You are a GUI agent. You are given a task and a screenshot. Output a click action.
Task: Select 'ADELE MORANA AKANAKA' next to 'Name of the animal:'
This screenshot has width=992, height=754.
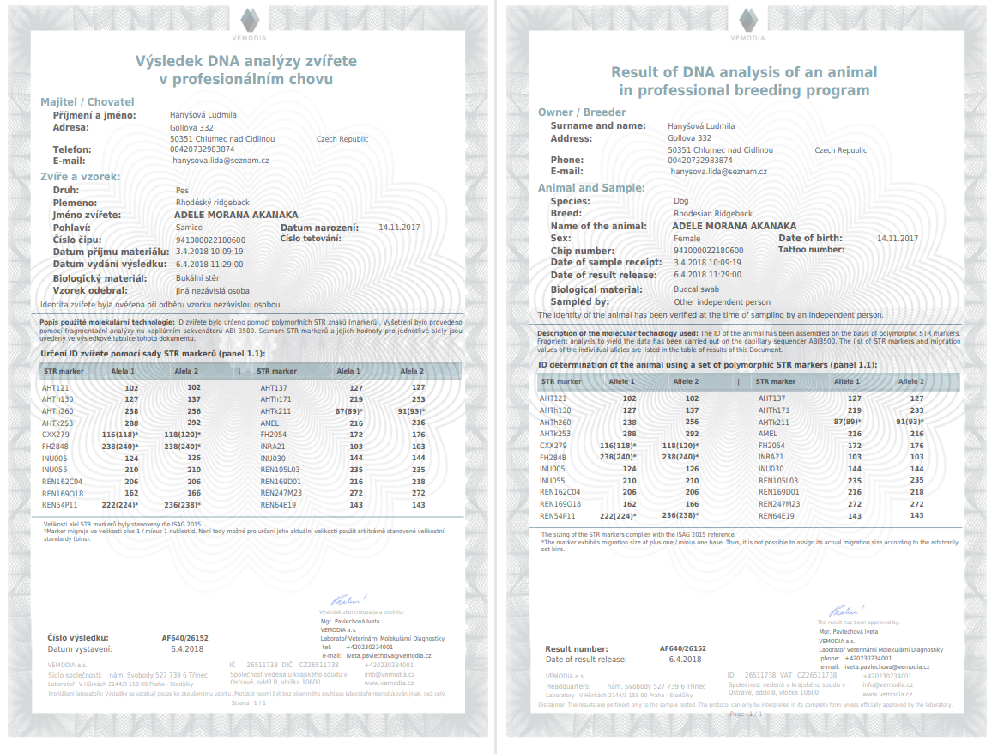click(x=734, y=226)
